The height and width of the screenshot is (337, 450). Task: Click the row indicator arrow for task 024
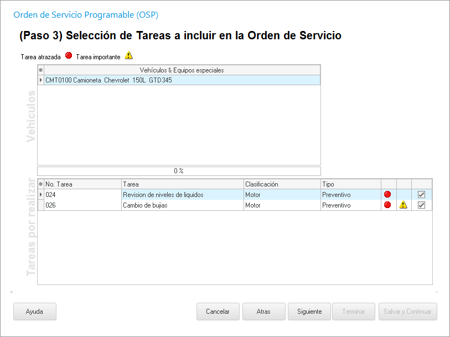click(x=40, y=194)
